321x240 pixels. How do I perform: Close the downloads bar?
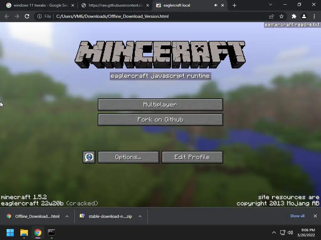click(315, 216)
